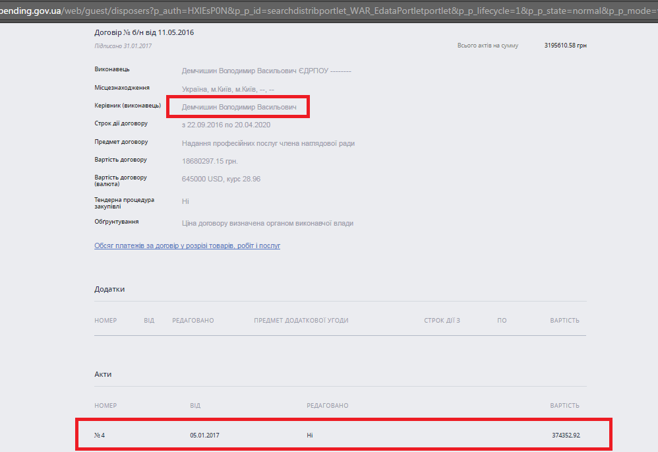Viewport: 658px width, 452px height.
Task: Click the browser address bar URL
Action: (329, 11)
